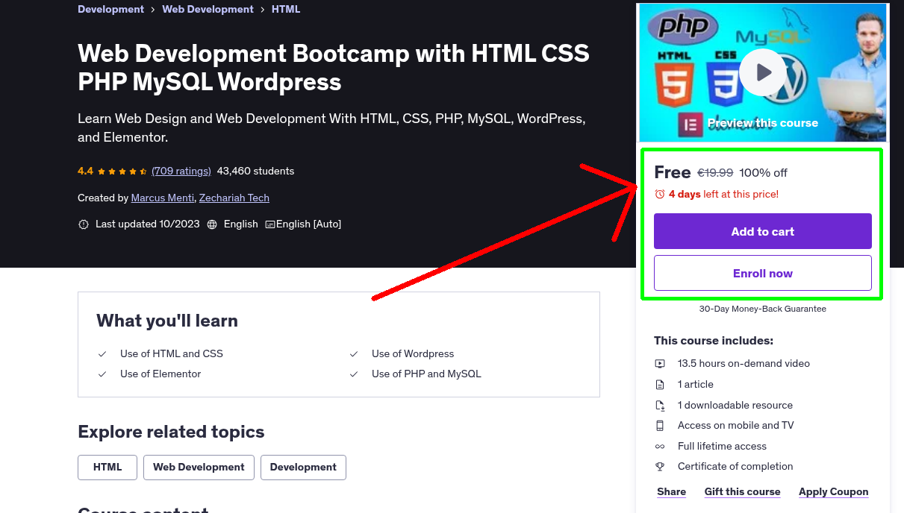The height and width of the screenshot is (513, 904).
Task: Select the Development topic tag
Action: (303, 468)
